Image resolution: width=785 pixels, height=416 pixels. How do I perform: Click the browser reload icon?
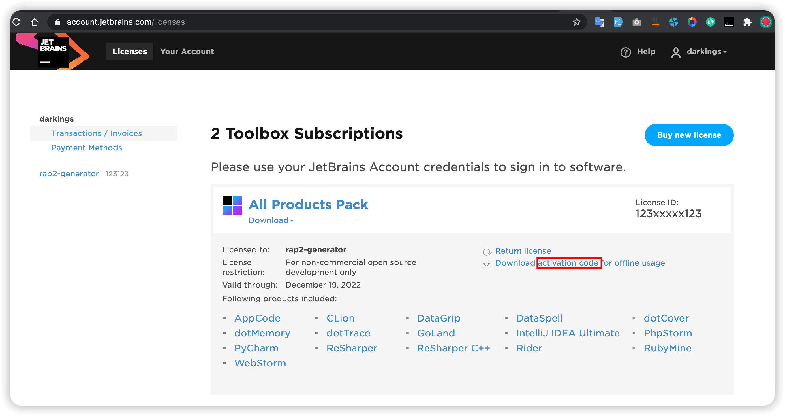[16, 22]
